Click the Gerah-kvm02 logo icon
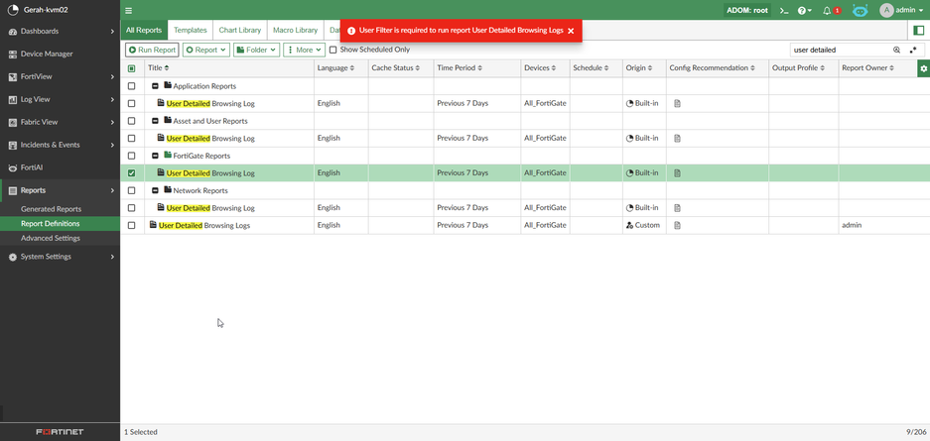 [x=13, y=10]
